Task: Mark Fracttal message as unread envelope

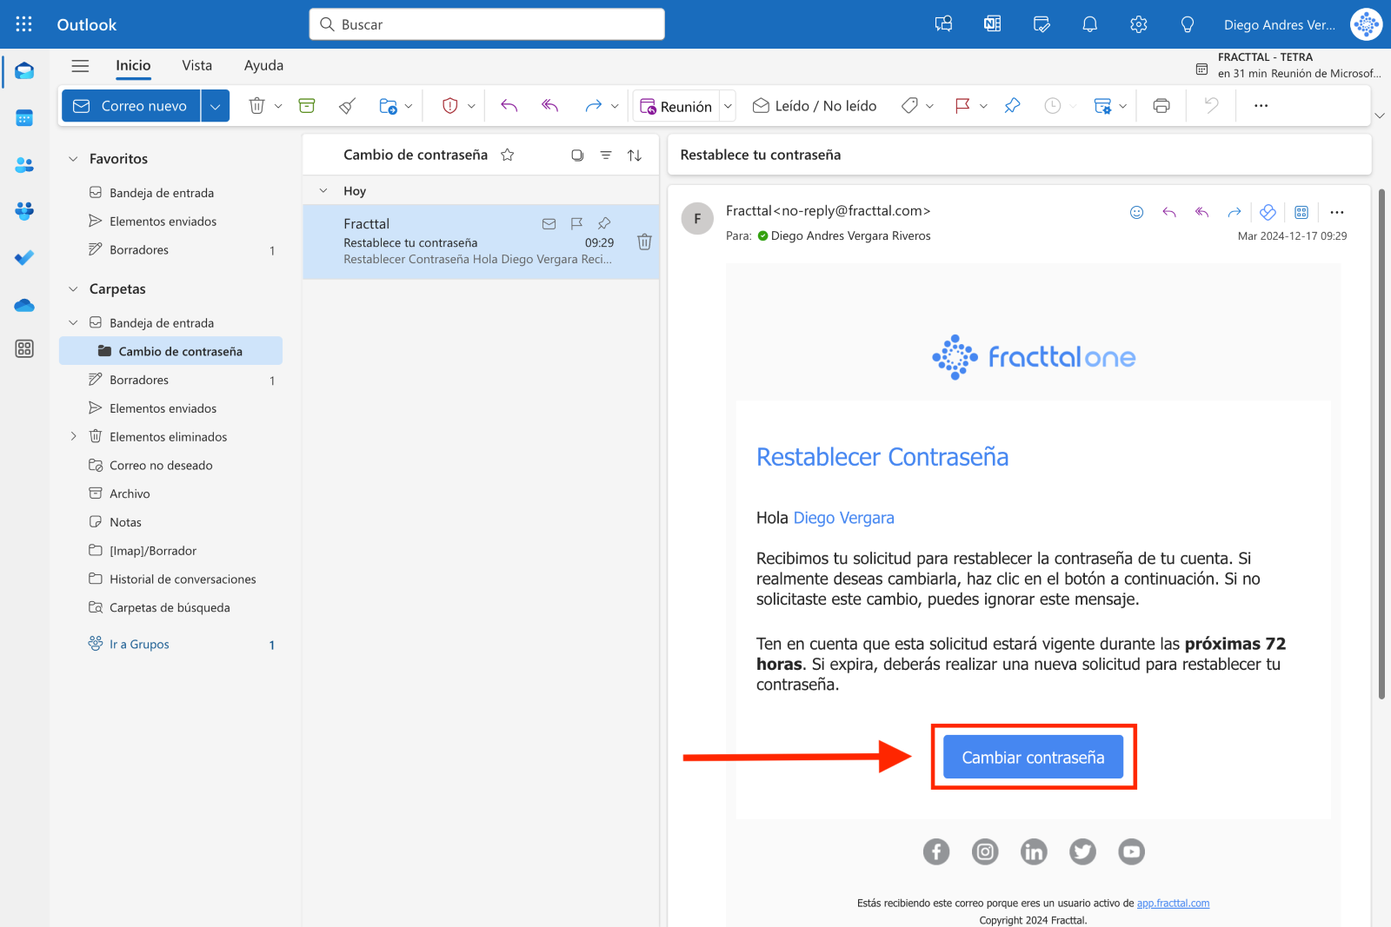Action: click(549, 223)
